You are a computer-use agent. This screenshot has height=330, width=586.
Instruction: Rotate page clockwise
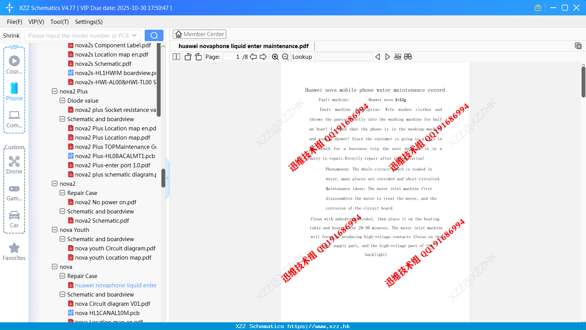[x=198, y=57]
